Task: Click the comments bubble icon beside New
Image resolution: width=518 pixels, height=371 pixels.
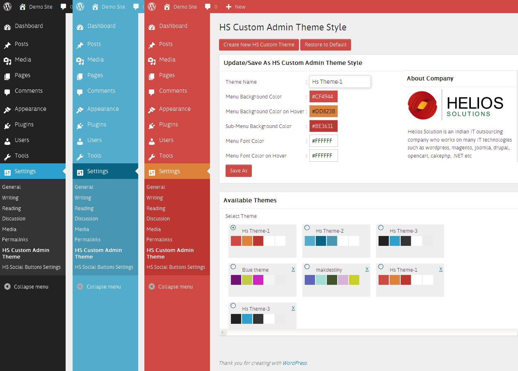Action: coord(208,7)
